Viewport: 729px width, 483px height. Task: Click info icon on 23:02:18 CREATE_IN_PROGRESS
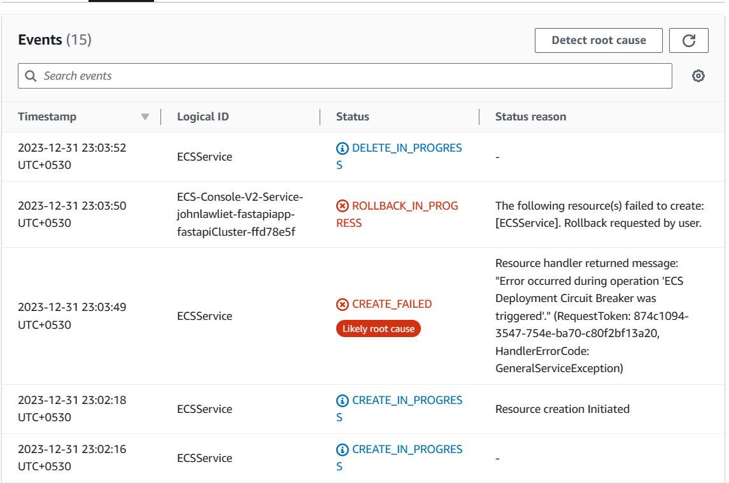click(x=343, y=400)
